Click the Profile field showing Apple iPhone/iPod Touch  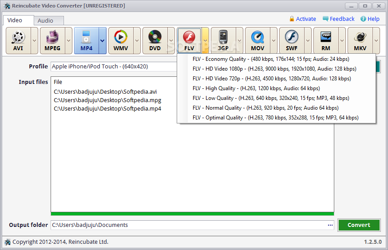pyautogui.click(x=114, y=67)
